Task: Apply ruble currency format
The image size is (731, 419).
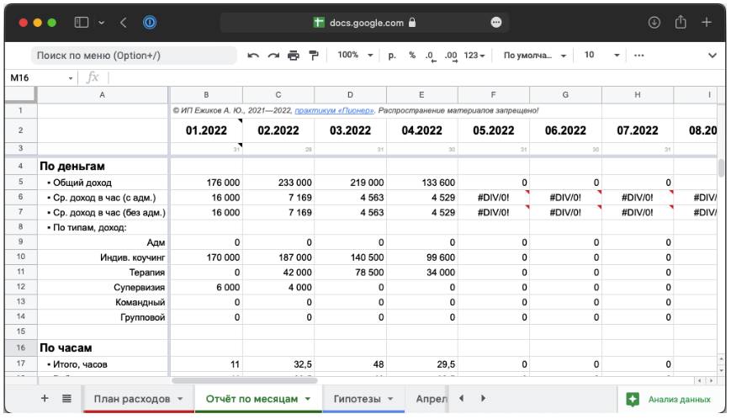Action: pyautogui.click(x=392, y=56)
